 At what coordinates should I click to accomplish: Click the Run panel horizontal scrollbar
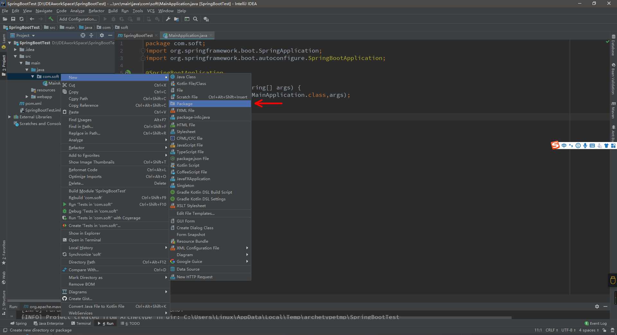tap(267, 318)
